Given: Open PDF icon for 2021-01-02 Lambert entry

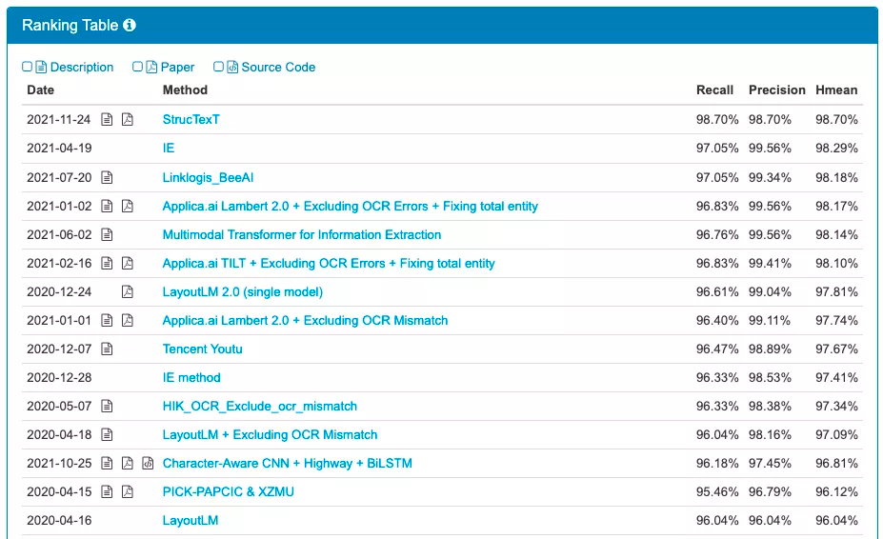Looking at the screenshot, I should [x=128, y=206].
